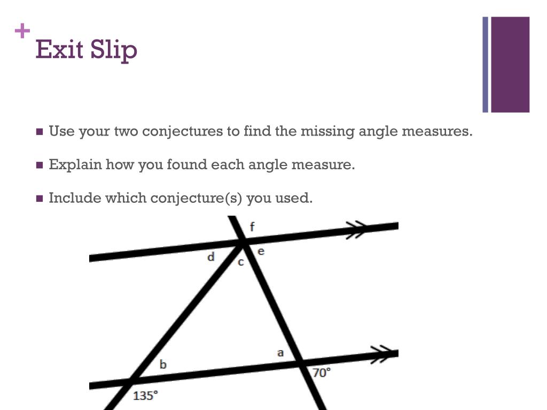Click the 70° angle label
The width and height of the screenshot is (547, 410).
pos(322,373)
